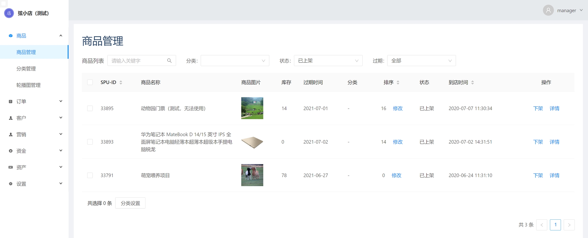Go to next page arrow

[569, 225]
